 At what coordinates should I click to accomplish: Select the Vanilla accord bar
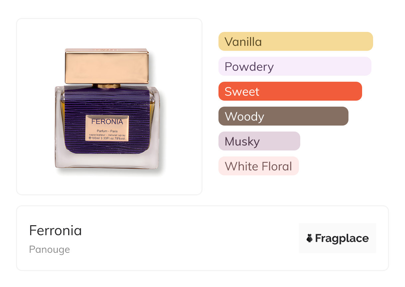295,42
